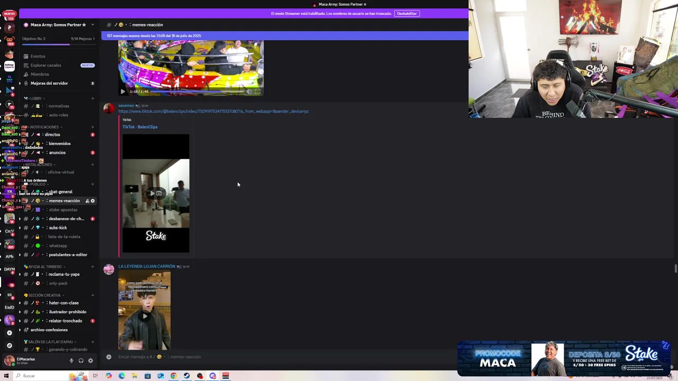Toggle fullscreen on the carnival ride video
The image size is (678, 381).
point(257,92)
